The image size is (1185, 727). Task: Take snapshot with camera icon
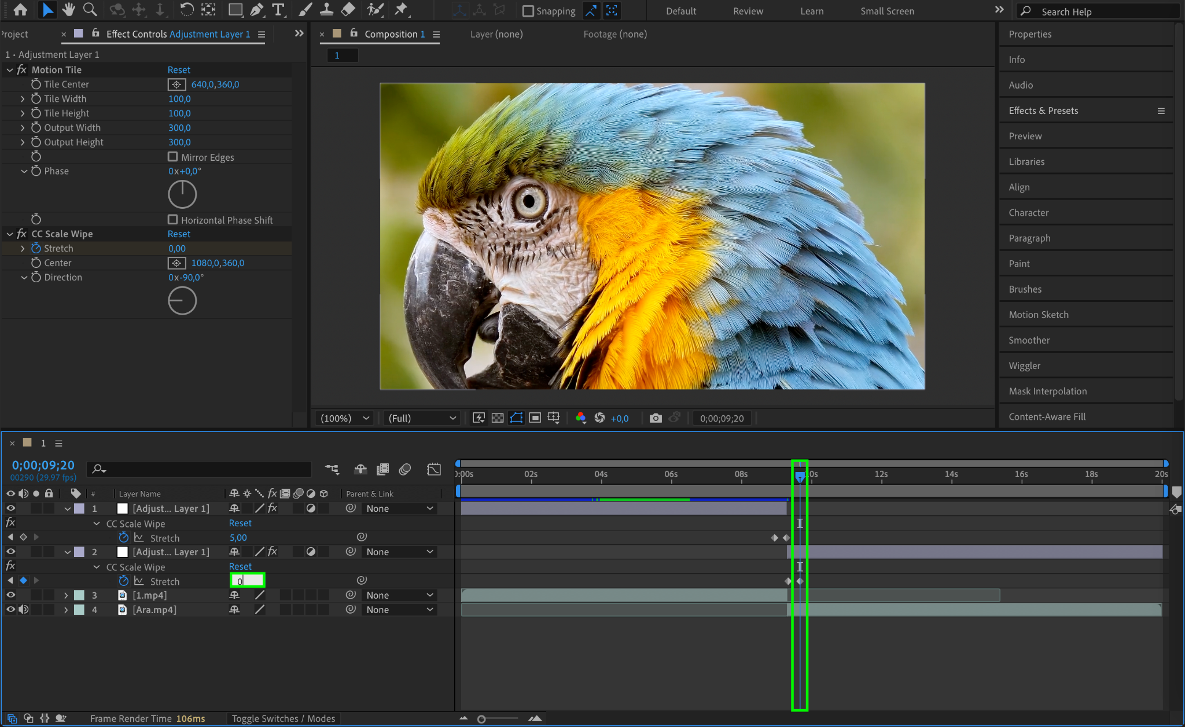tap(655, 418)
